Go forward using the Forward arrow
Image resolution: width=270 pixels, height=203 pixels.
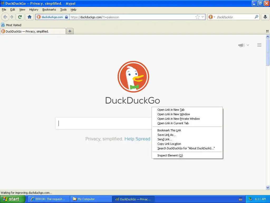pyautogui.click(x=12, y=17)
